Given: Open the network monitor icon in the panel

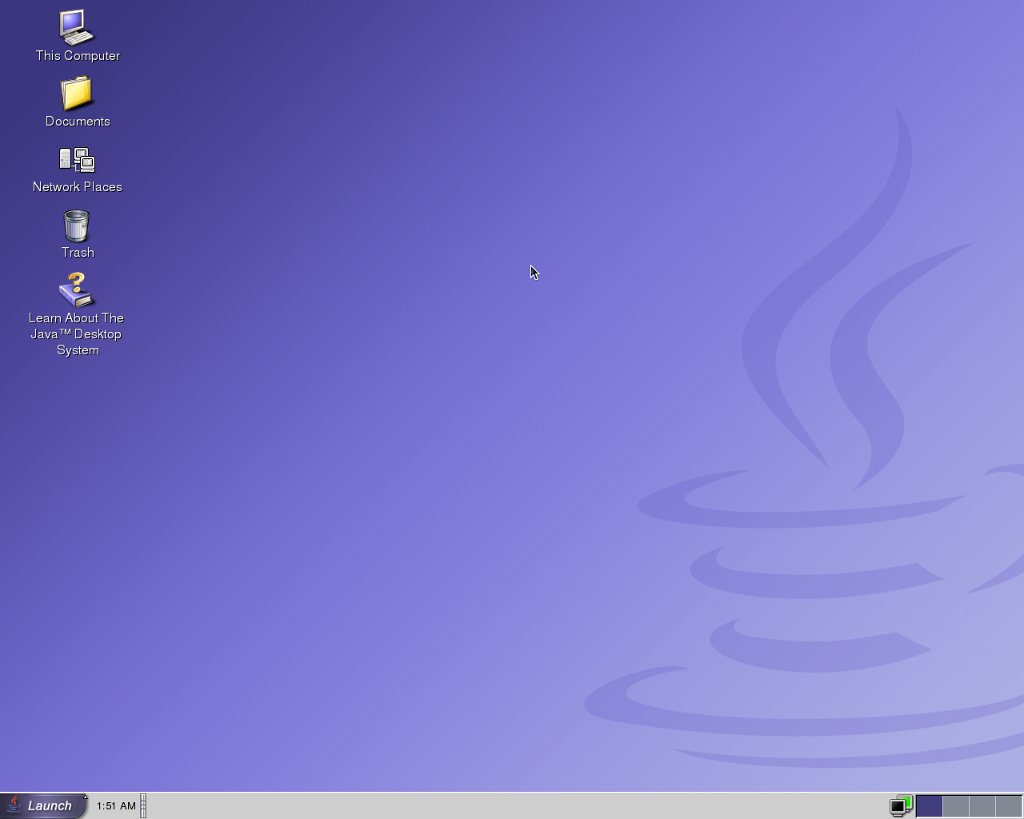Looking at the screenshot, I should coord(902,805).
